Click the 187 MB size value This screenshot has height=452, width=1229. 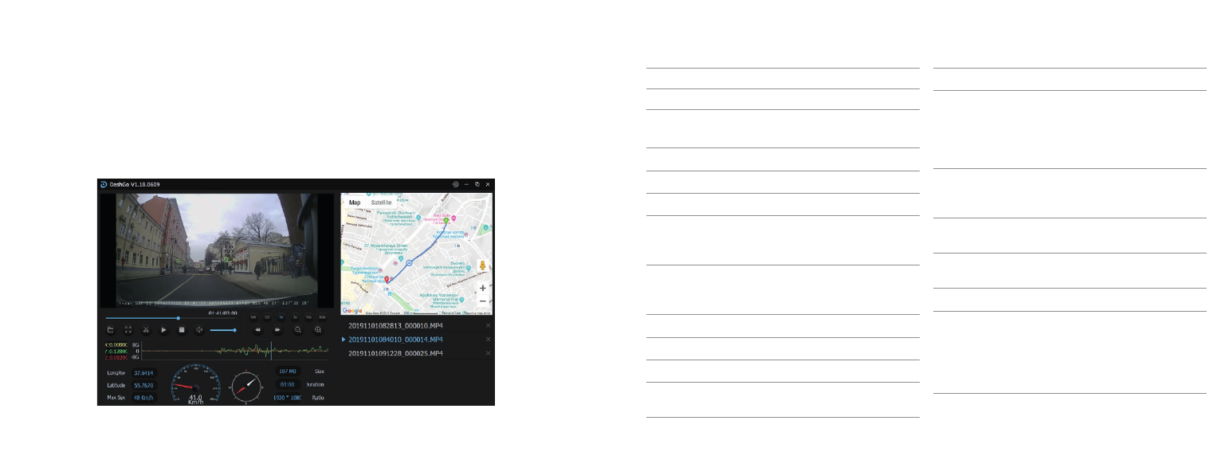(x=288, y=371)
